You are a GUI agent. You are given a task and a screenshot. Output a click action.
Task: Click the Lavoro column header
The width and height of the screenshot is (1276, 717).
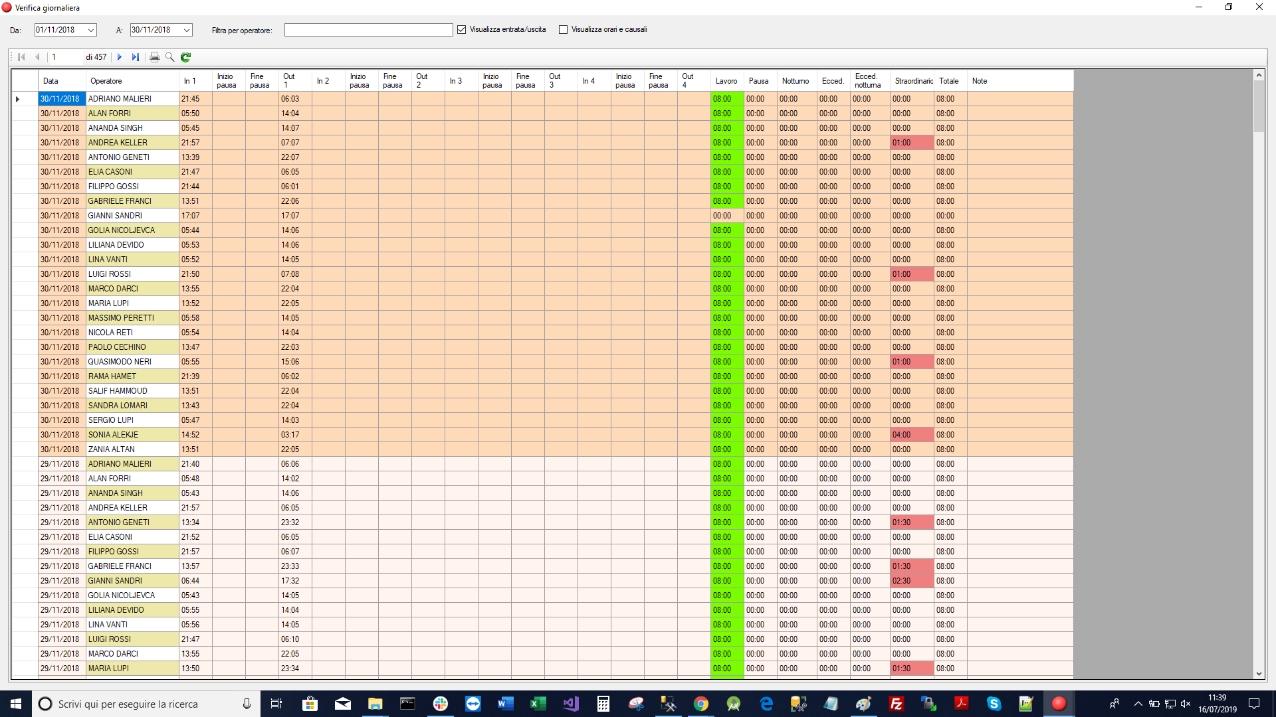[x=726, y=81]
